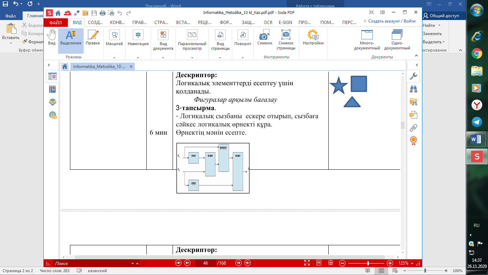Image resolution: width=488 pixels, height=275 pixels.
Task: Rotate the page with the Поворот tool
Action: [243, 38]
